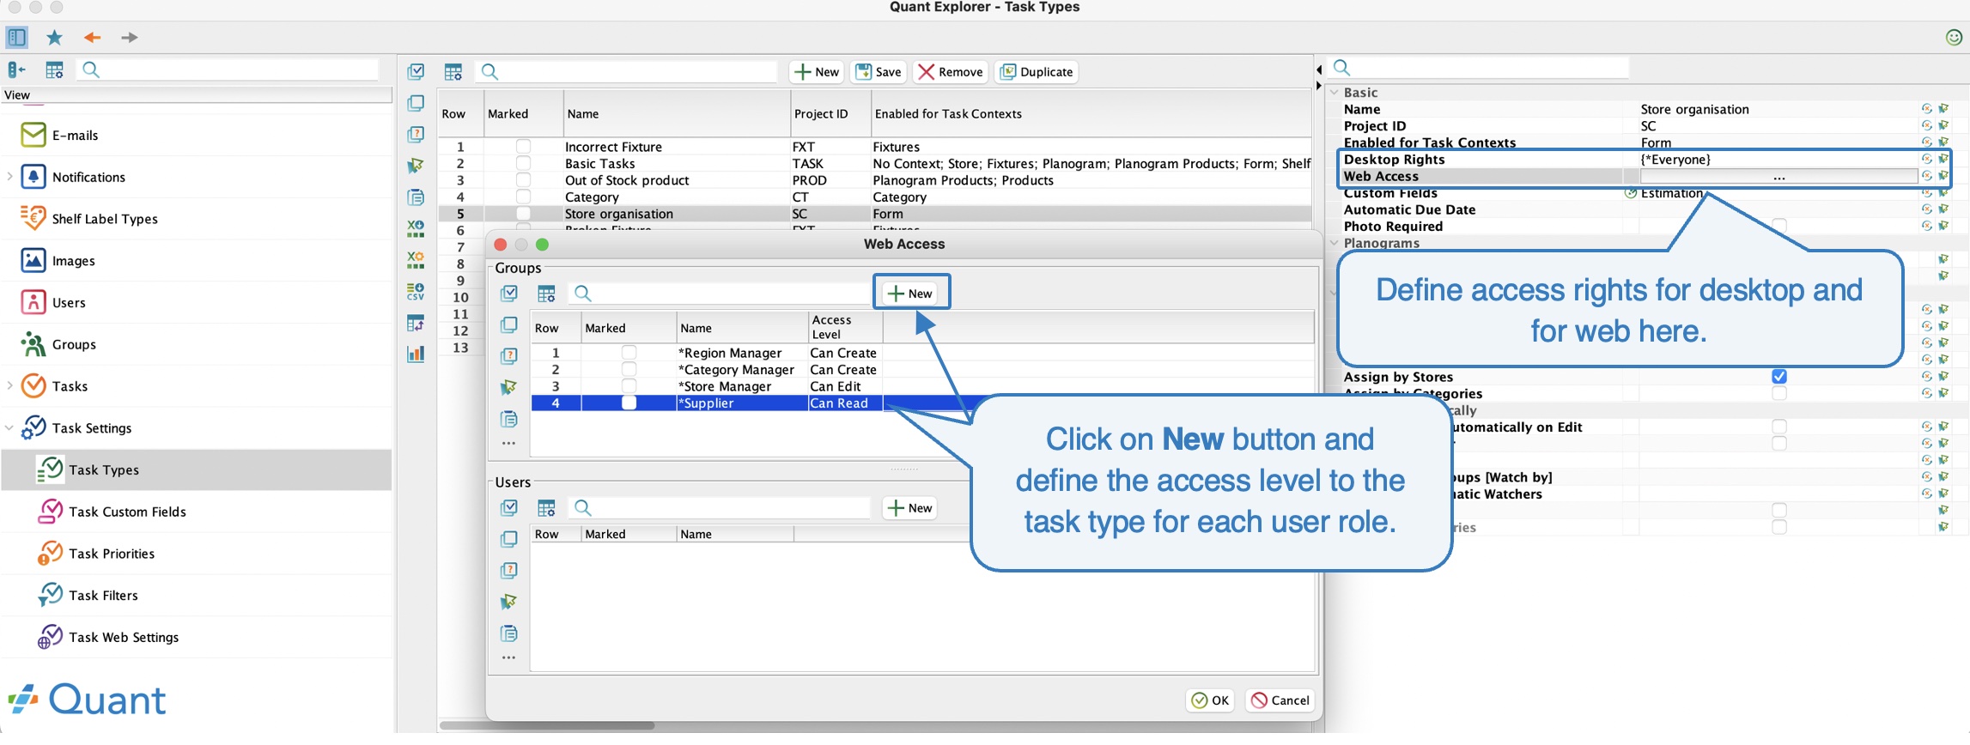Viewport: 1970px width, 745px height.
Task: Click select-all checkmark icon in task types toolbar
Action: [416, 71]
